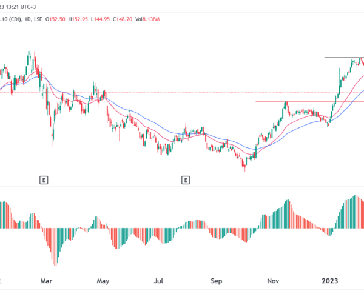Click the May label on the time axis
Viewport: 364px width, 305px height.
click(x=103, y=281)
